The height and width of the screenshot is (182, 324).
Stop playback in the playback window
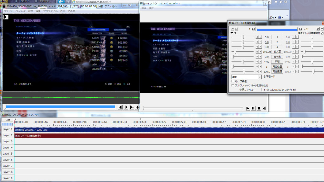[259, 108]
